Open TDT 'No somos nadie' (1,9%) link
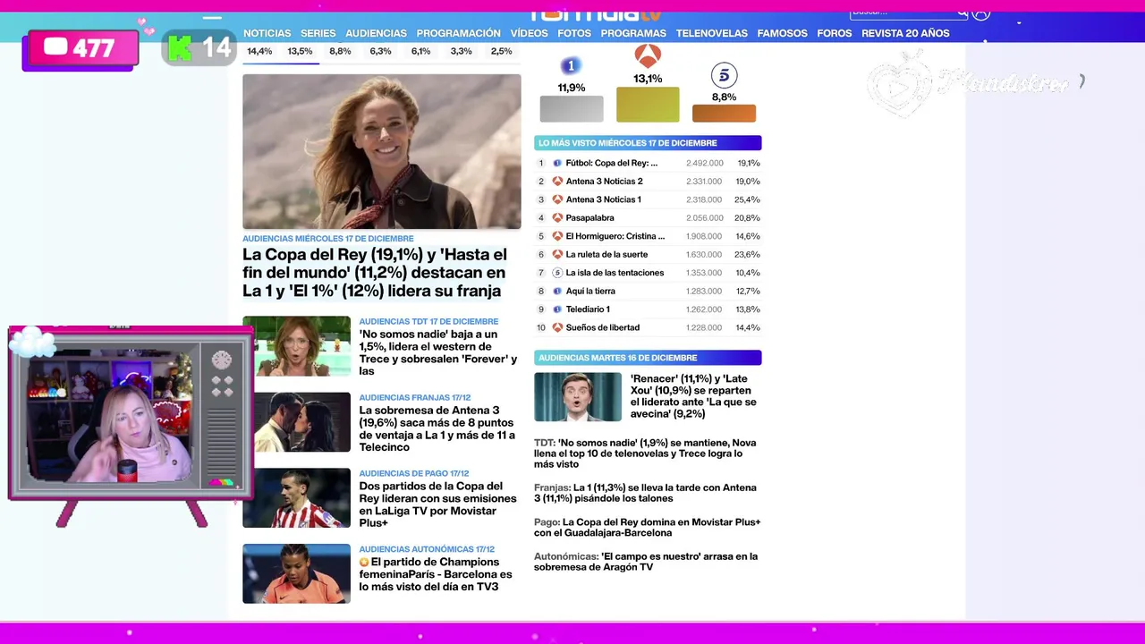This screenshot has width=1145, height=644. coord(645,453)
